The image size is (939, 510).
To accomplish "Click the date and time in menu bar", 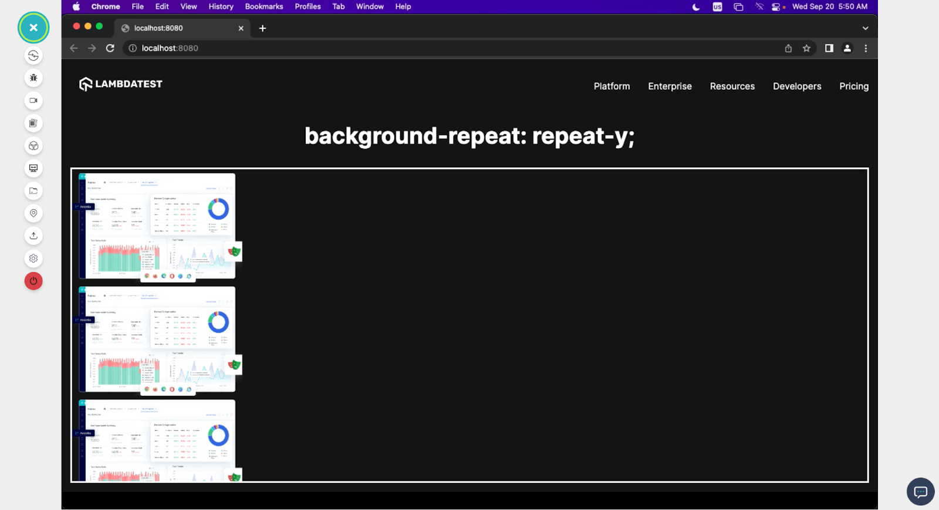I will pyautogui.click(x=830, y=6).
